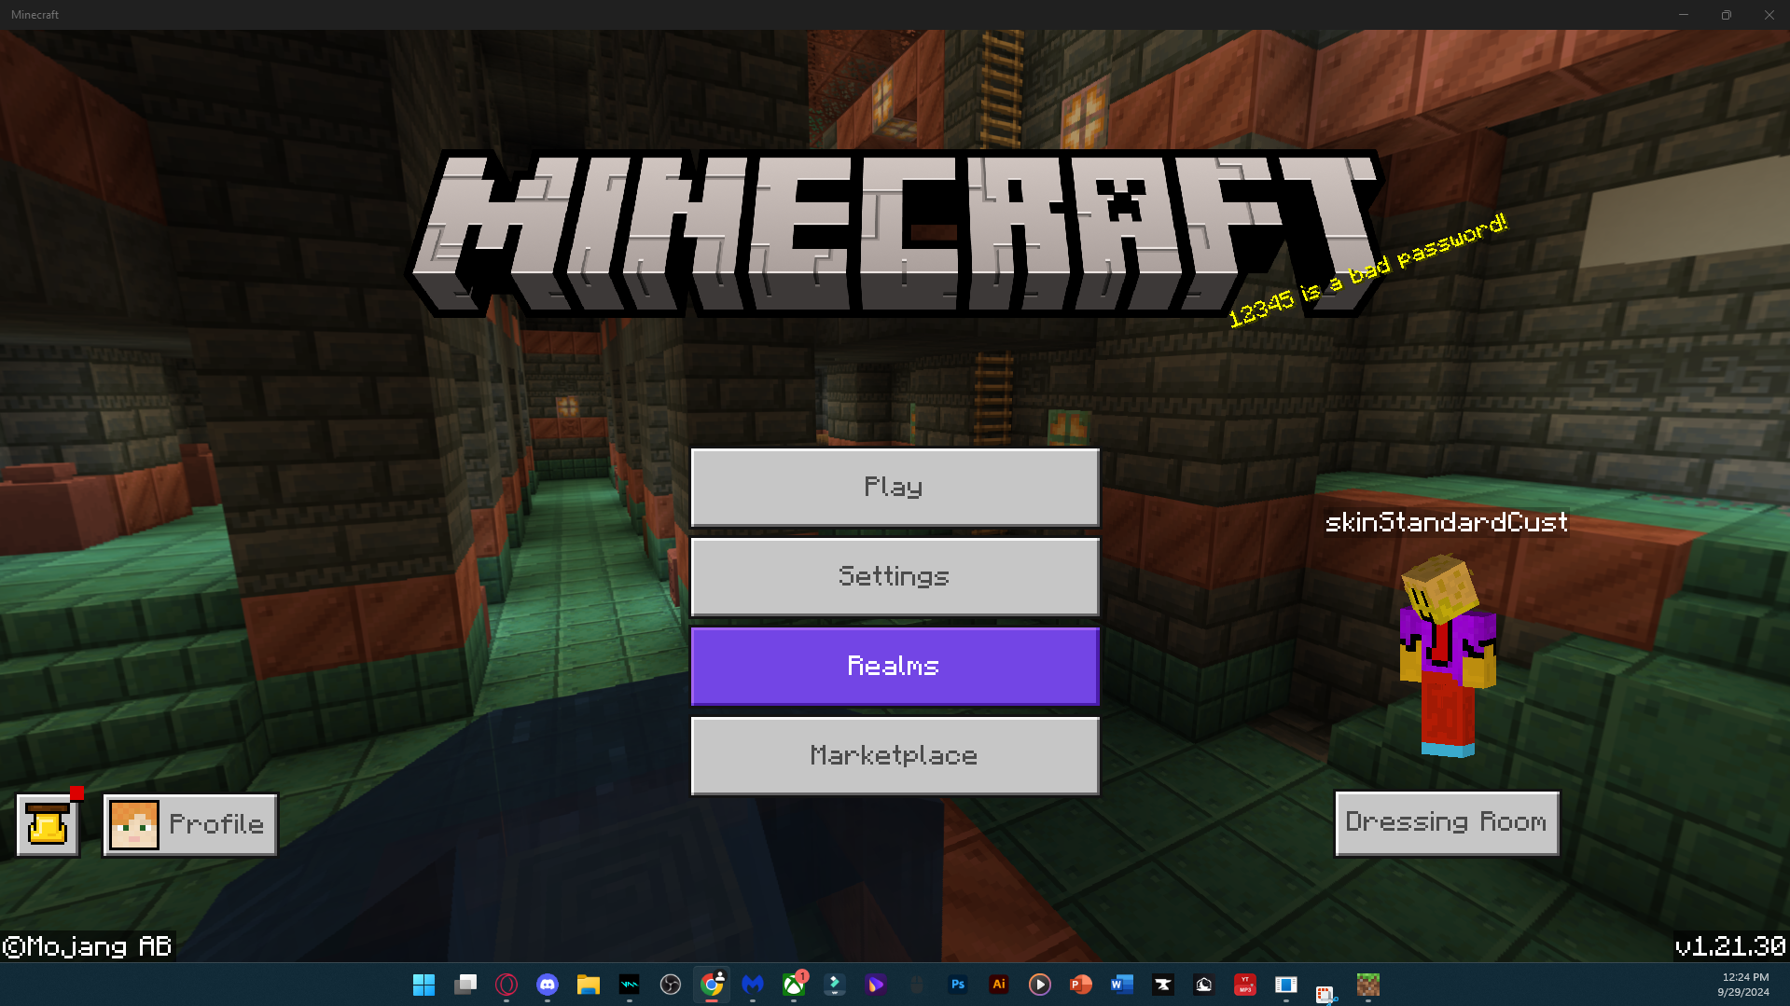Viewport: 1790px width, 1006px height.
Task: Click the Alex head avatar on Profile
Action: tap(134, 824)
